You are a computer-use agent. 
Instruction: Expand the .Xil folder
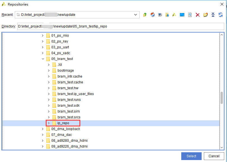(x=49, y=65)
